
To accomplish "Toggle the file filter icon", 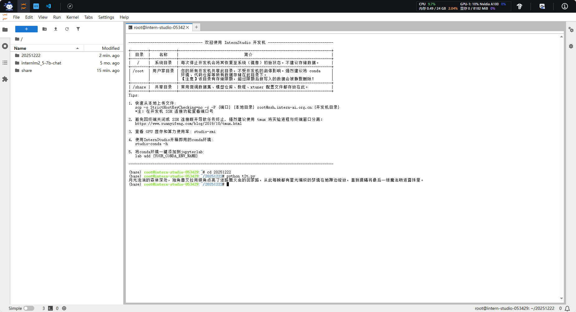I will tap(78, 29).
